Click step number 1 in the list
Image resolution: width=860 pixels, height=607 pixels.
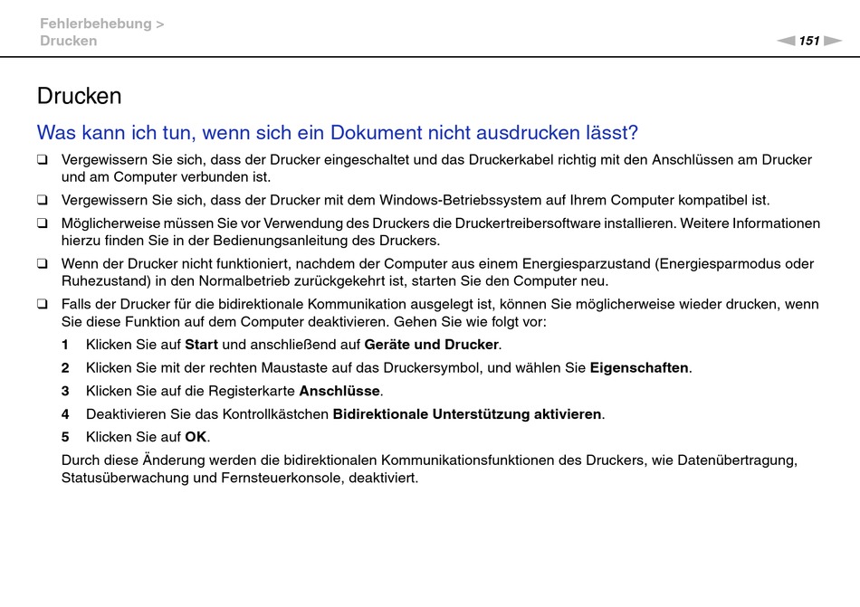click(x=65, y=345)
